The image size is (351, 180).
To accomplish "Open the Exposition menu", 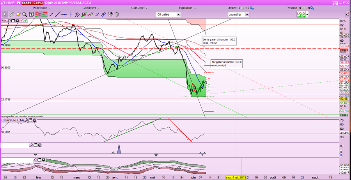I will [189, 8].
